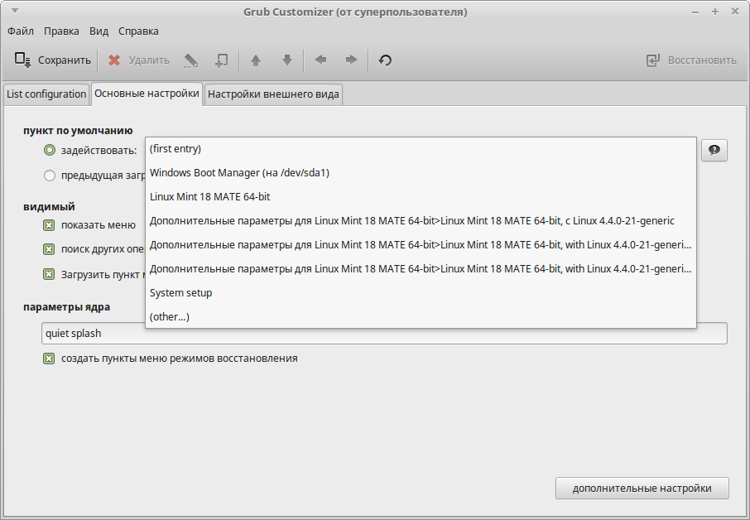Switch to Настройки внешнего вида tab
The height and width of the screenshot is (520, 750).
coord(274,94)
